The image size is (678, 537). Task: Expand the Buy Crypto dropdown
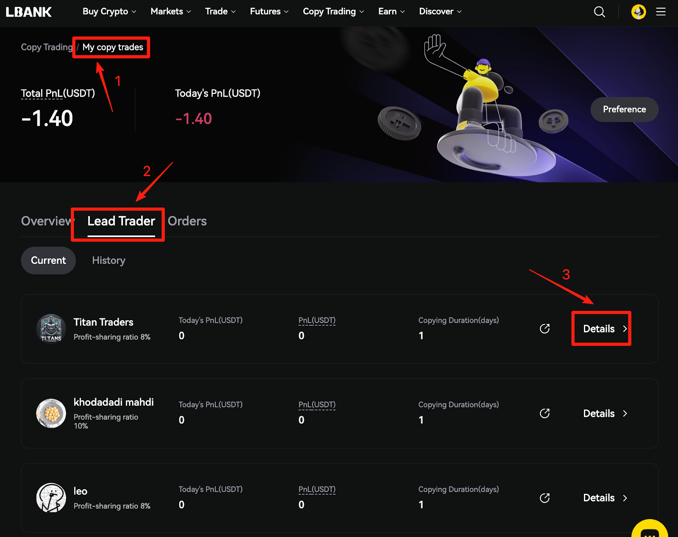pos(109,11)
